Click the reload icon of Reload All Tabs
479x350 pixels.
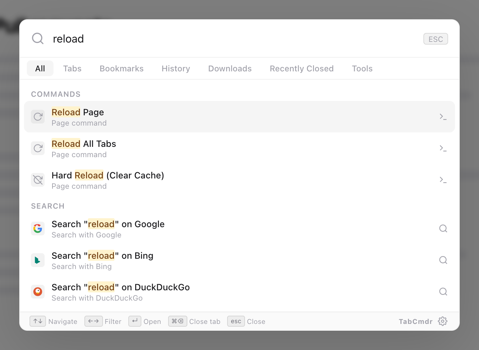38,148
